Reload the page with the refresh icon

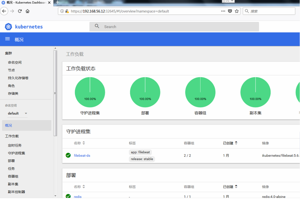[20, 11]
